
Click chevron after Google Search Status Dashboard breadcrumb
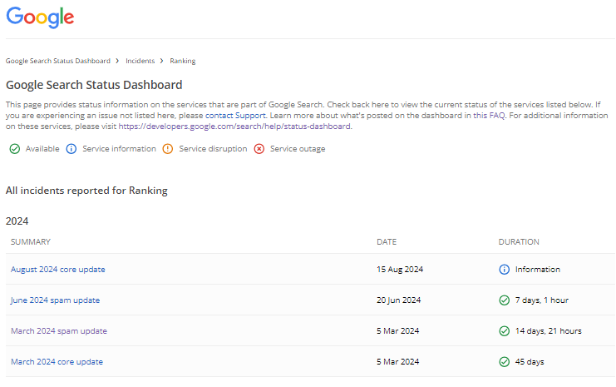click(x=117, y=61)
